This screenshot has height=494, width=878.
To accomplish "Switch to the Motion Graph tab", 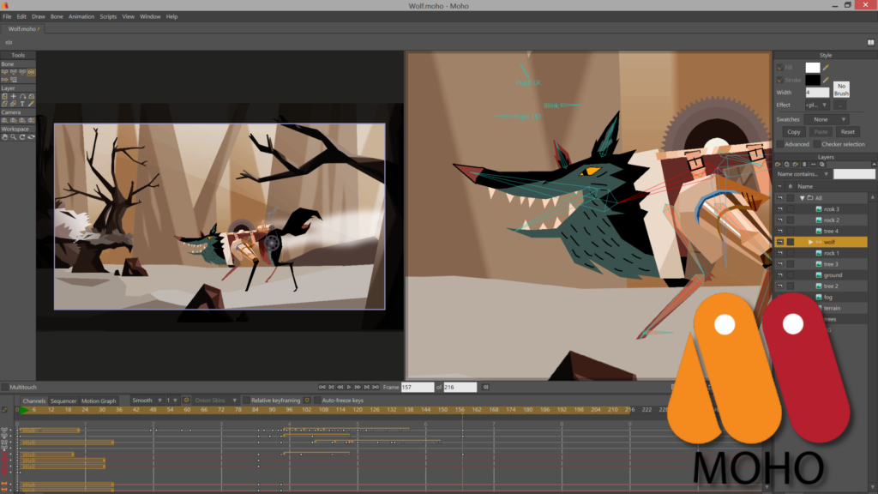I will [x=99, y=401].
